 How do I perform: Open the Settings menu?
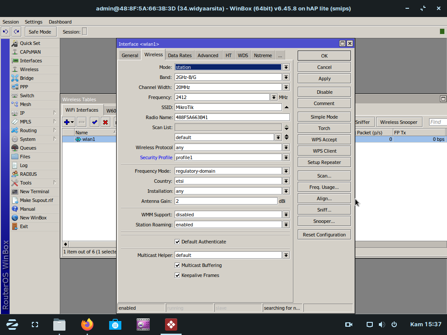[33, 22]
